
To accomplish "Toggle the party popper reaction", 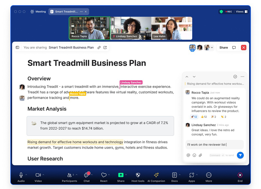I will pyautogui.click(x=214, y=117).
